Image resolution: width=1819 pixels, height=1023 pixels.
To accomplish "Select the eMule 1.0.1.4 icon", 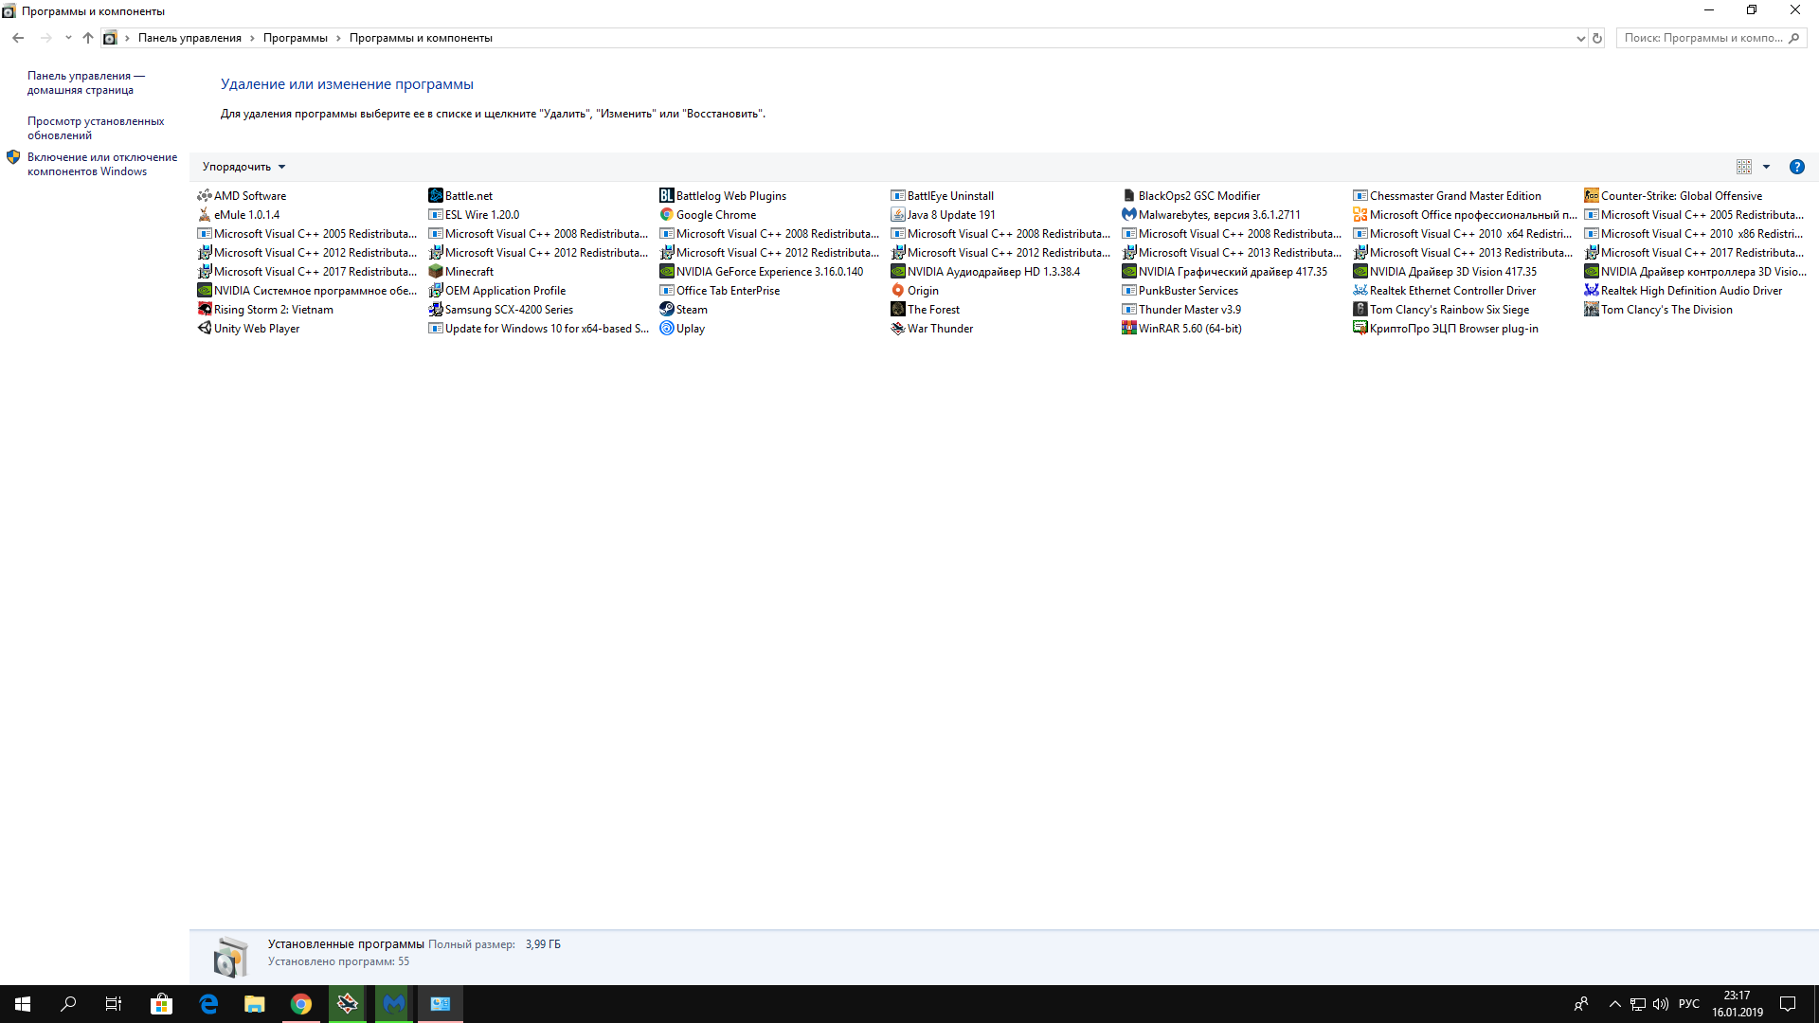I will tap(204, 215).
